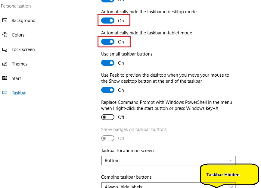The width and height of the screenshot is (261, 188).
Task: Click the yellow Taskbar Hidden callout
Action: [x=229, y=175]
